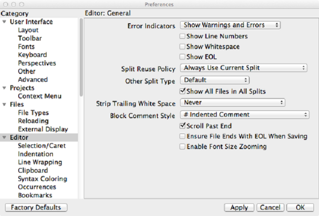Collapse the Projects category triangle
This screenshot has width=319, height=216.
(5, 88)
